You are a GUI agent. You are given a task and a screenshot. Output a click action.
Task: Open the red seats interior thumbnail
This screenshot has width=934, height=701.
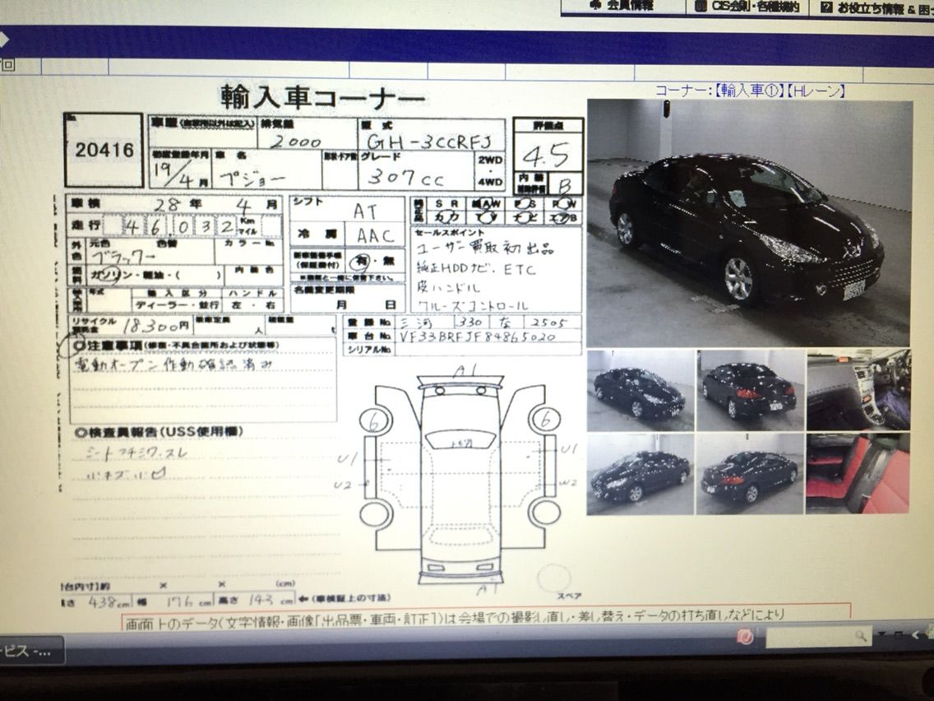coord(858,474)
